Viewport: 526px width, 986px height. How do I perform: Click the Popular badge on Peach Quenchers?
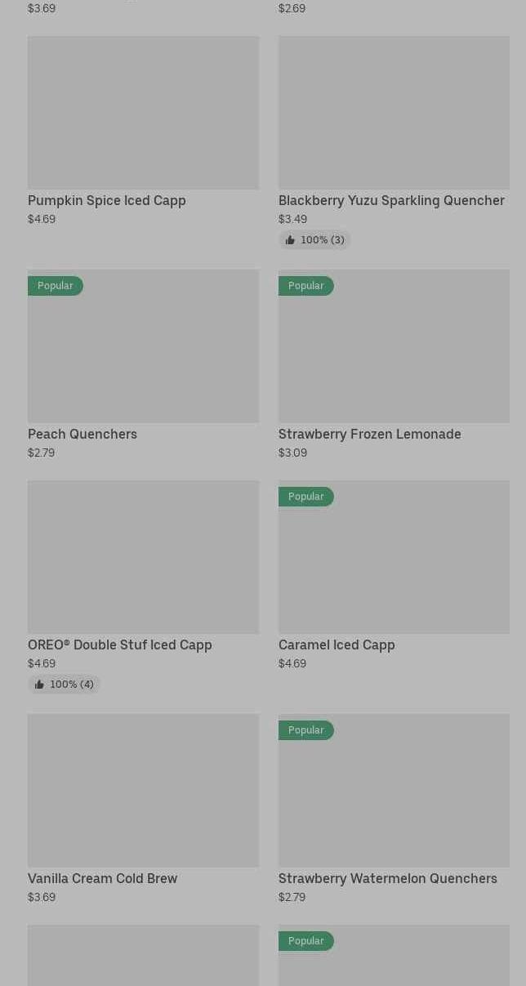coord(56,286)
